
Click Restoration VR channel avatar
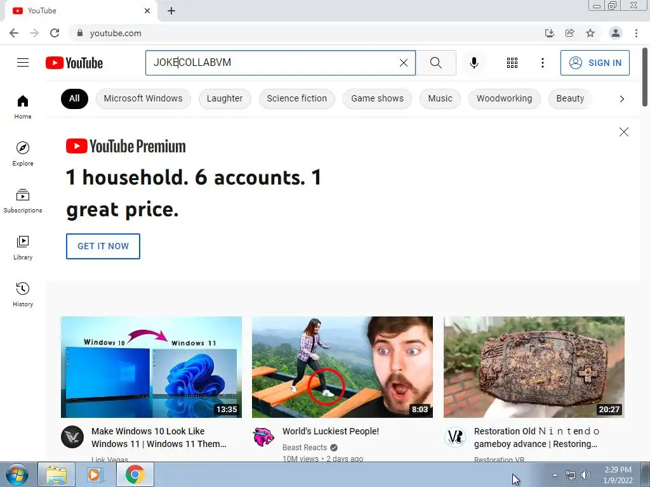pyautogui.click(x=455, y=437)
